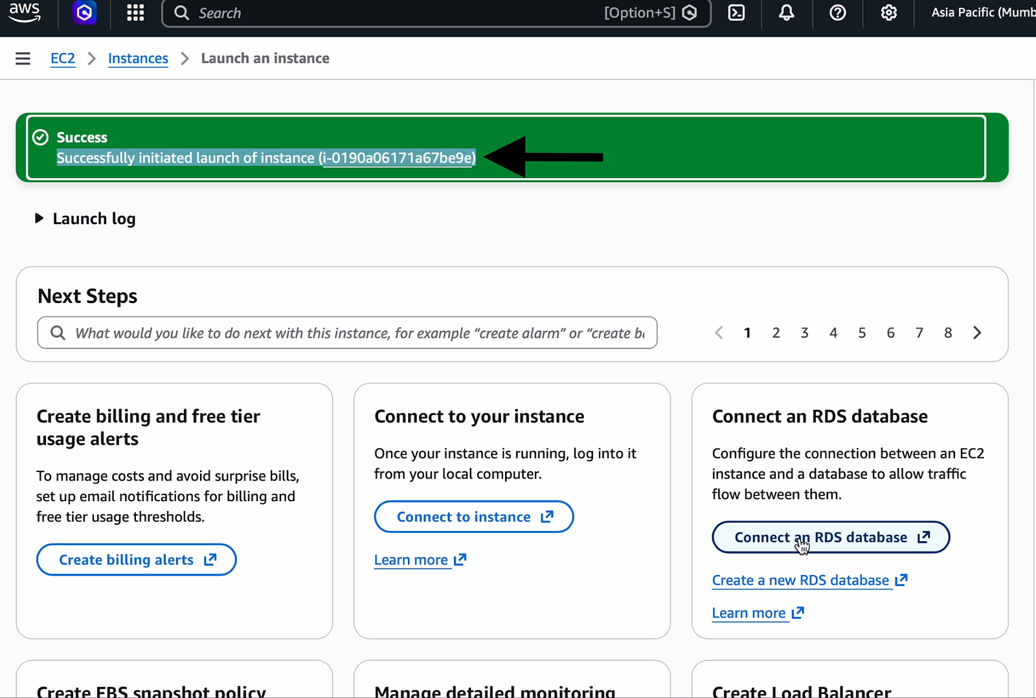This screenshot has width=1036, height=698.
Task: Open Create a new RDS database link
Action: 809,581
